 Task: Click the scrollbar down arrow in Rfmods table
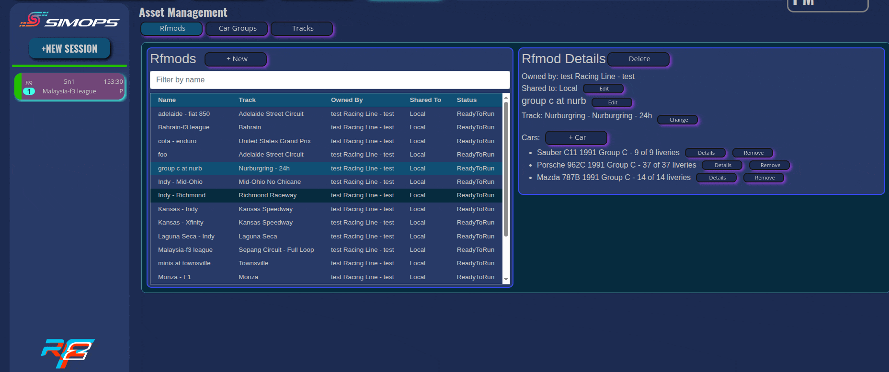pyautogui.click(x=506, y=280)
